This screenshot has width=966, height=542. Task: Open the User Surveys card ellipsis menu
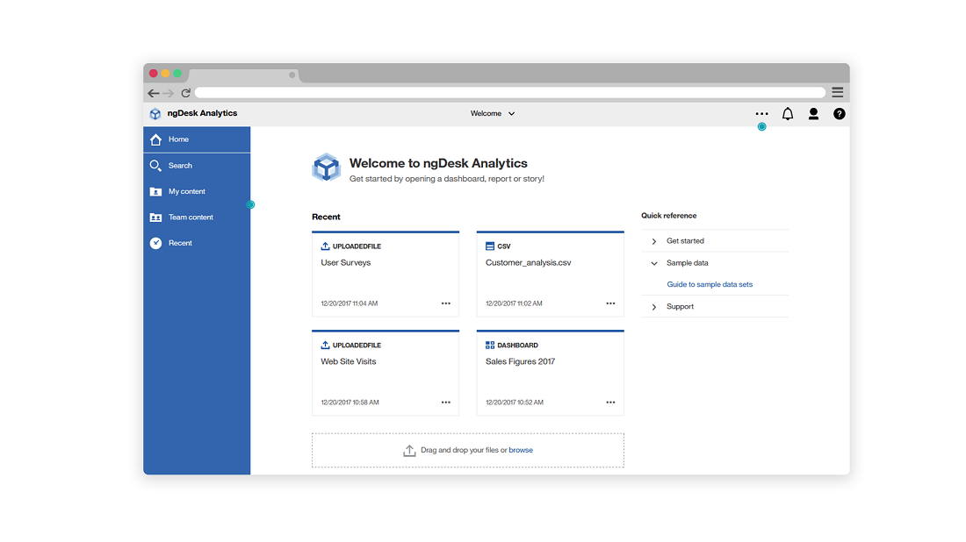[x=446, y=303]
